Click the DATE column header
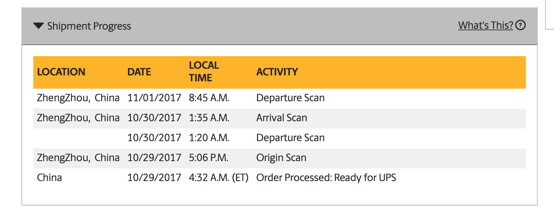This screenshot has width=554, height=218. [x=139, y=72]
